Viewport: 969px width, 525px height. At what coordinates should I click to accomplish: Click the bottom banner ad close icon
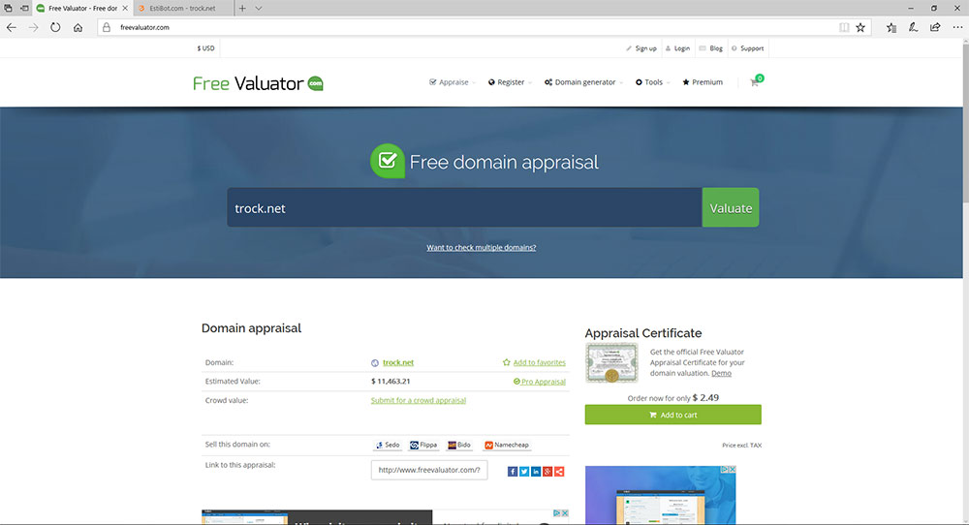click(564, 513)
